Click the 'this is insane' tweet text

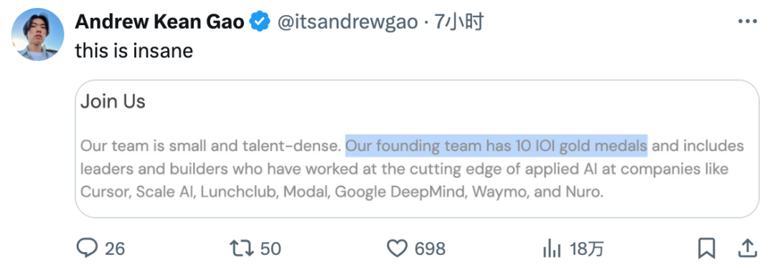[134, 50]
